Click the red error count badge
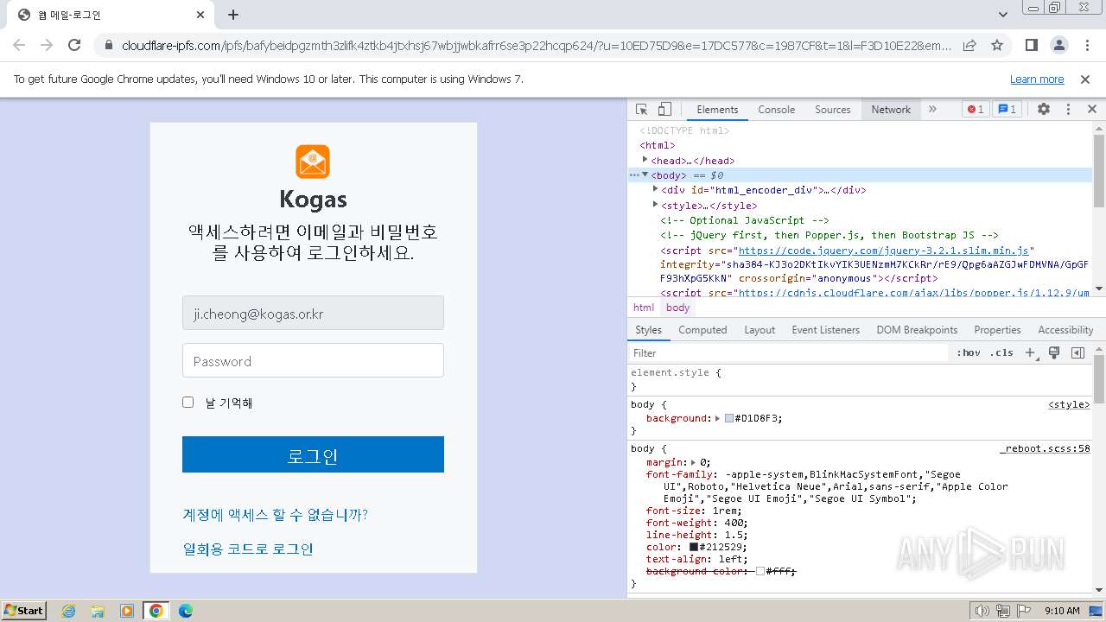This screenshot has height=622, width=1106. coord(976,110)
